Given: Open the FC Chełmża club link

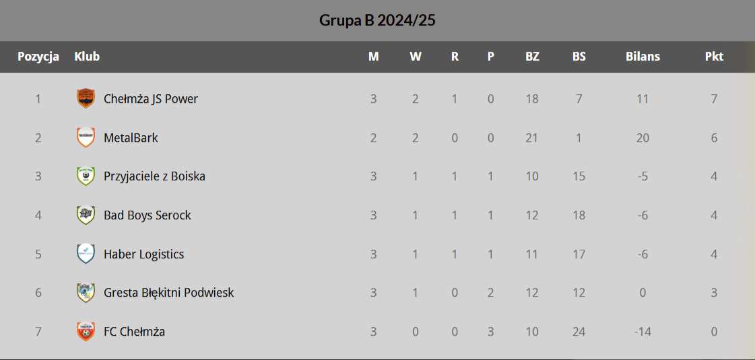Looking at the screenshot, I should [134, 332].
